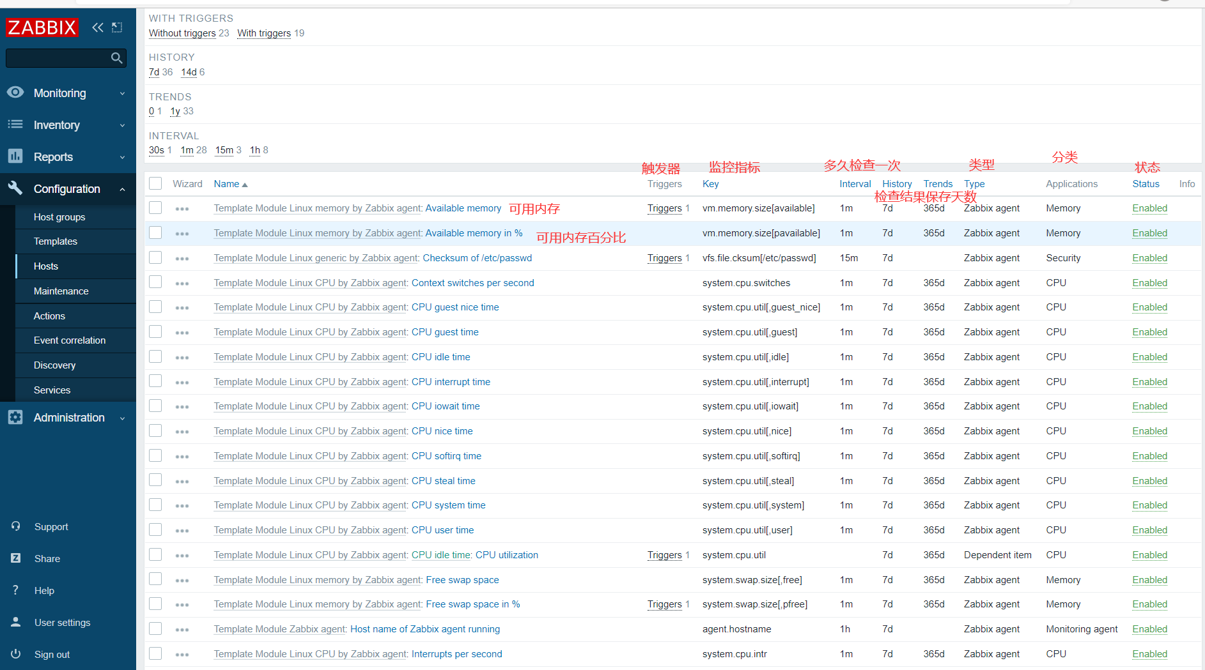Click the Configuration wrench icon
The height and width of the screenshot is (670, 1205).
(15, 188)
